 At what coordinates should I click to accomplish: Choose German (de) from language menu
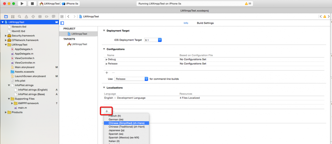point(127,119)
